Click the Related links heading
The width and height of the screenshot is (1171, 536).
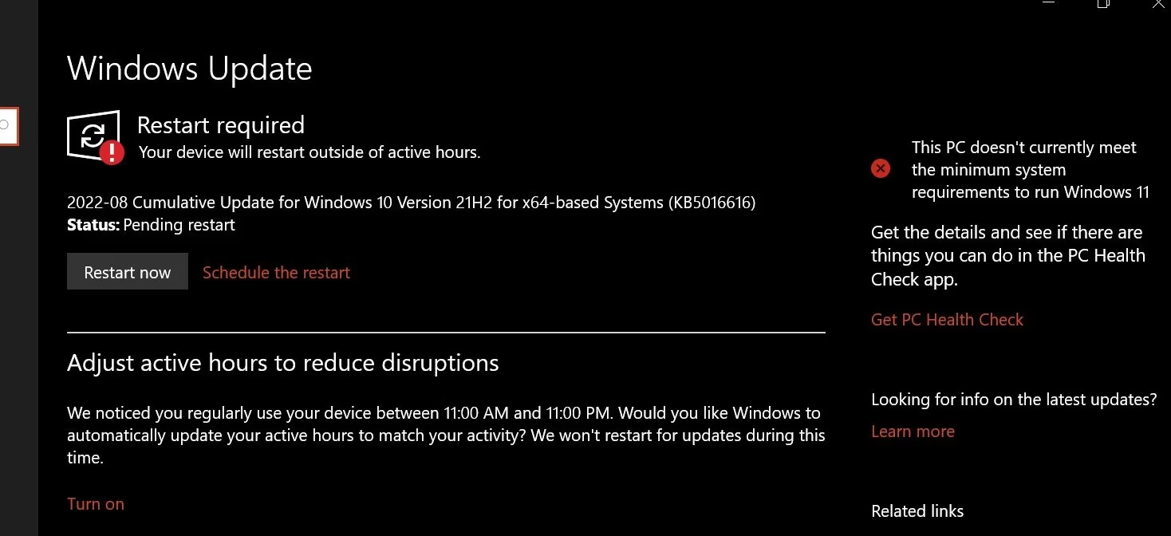click(x=917, y=511)
